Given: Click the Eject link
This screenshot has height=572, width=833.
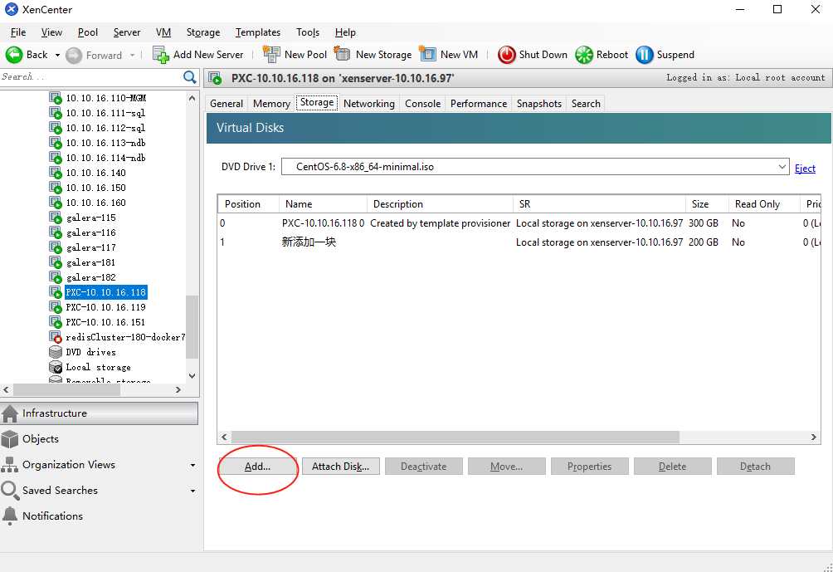Looking at the screenshot, I should coord(805,169).
